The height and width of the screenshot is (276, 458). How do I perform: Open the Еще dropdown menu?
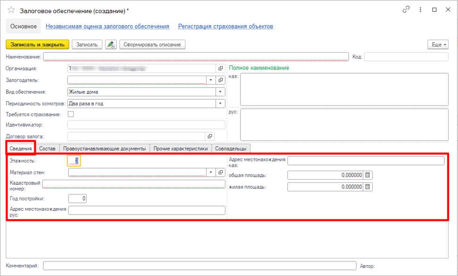(x=438, y=44)
